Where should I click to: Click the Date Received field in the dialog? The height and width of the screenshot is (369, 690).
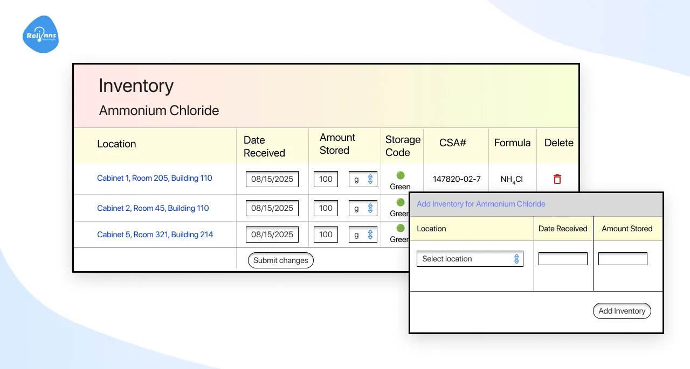pos(563,258)
